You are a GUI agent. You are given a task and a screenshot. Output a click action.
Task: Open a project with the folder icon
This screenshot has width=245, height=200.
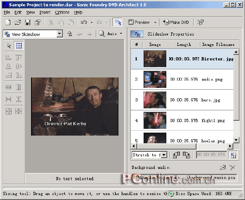tap(18, 22)
